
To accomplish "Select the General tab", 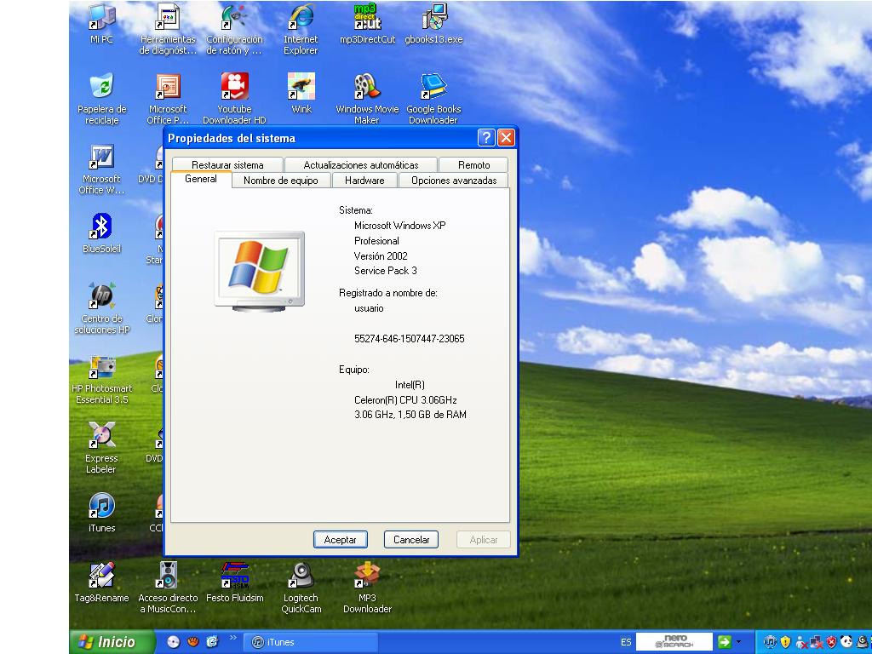I will pyautogui.click(x=201, y=179).
